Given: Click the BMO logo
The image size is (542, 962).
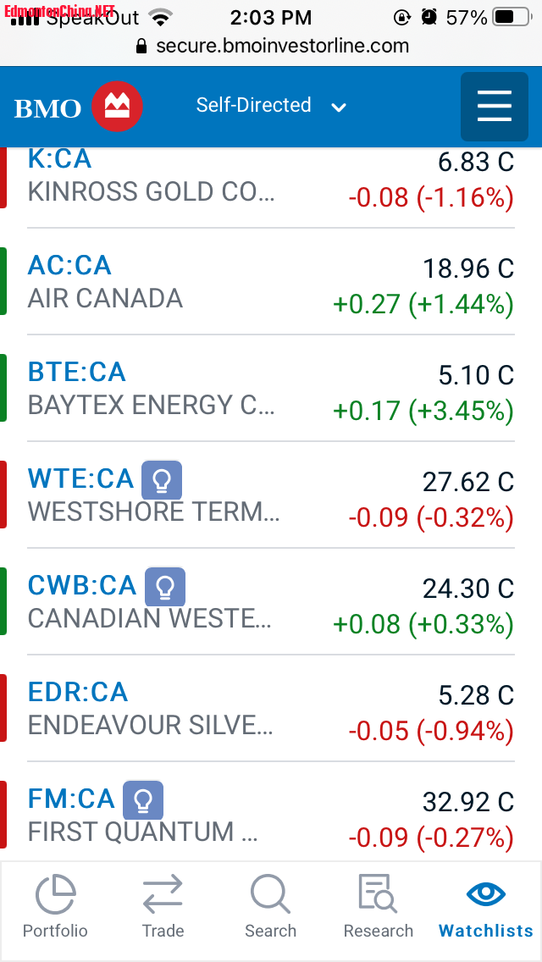Looking at the screenshot, I should click(78, 107).
